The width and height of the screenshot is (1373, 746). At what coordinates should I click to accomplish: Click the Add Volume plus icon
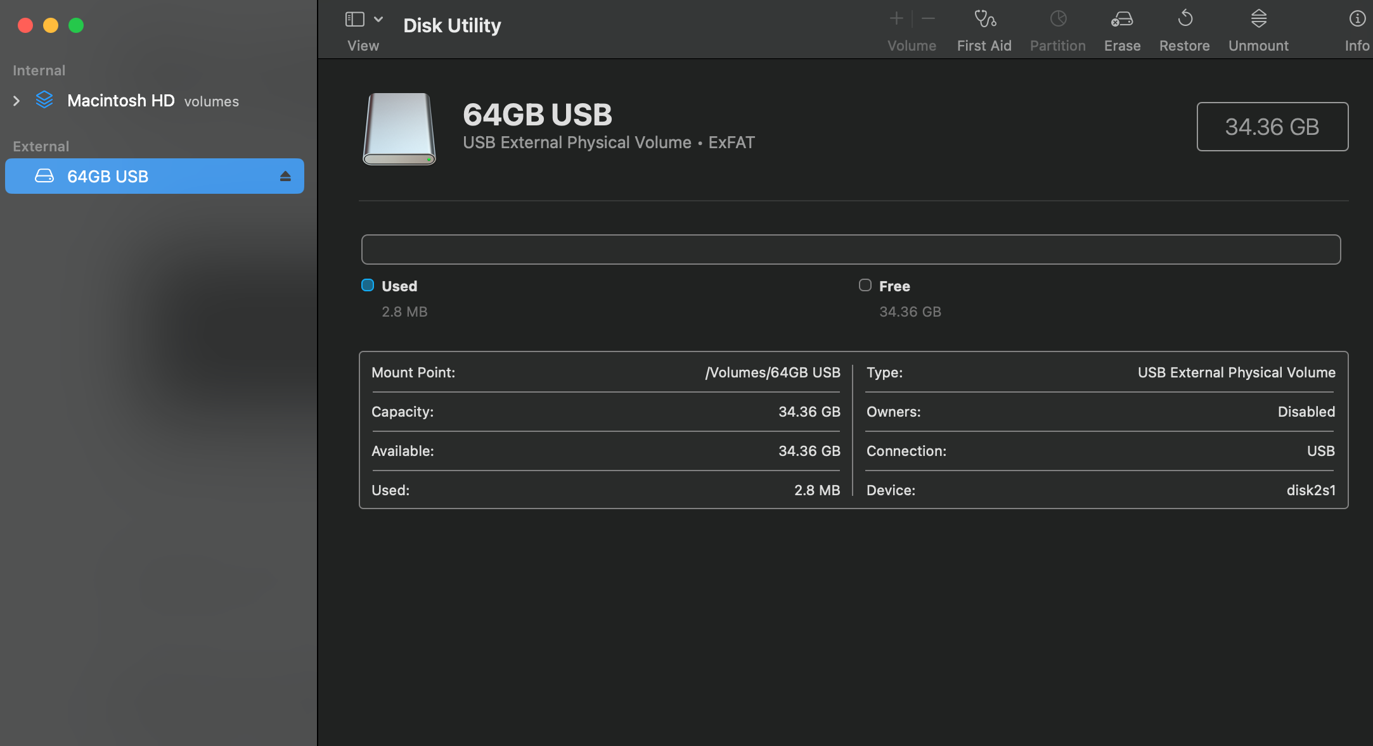click(x=896, y=18)
